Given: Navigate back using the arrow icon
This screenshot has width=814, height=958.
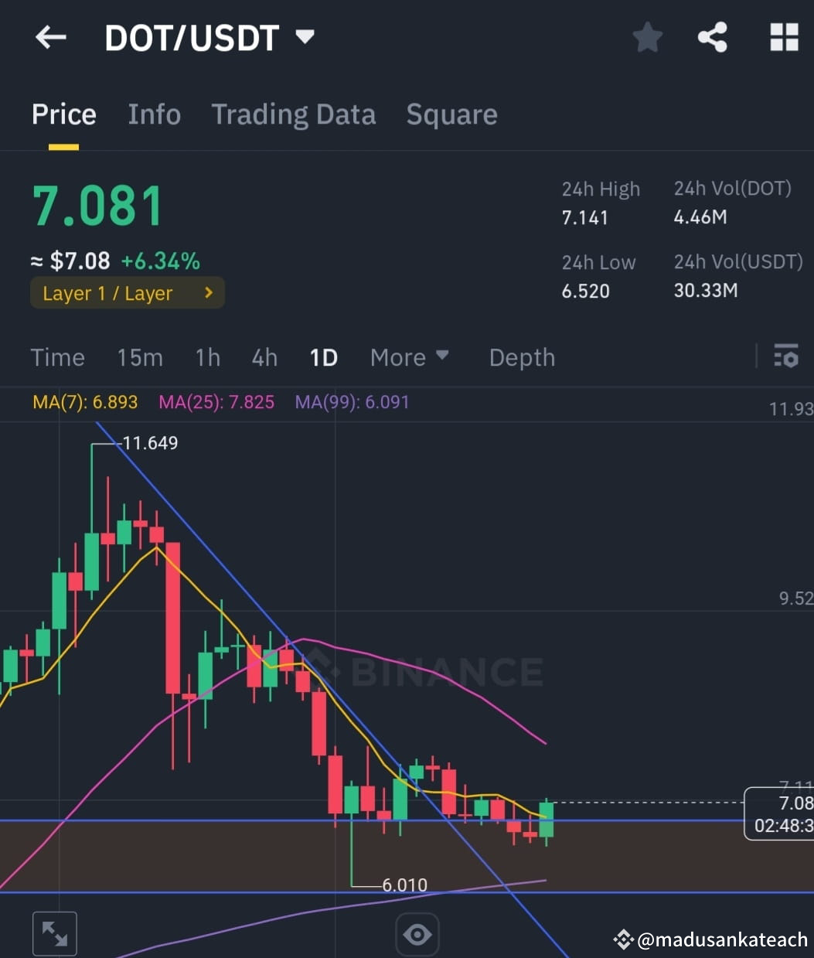Looking at the screenshot, I should [x=49, y=37].
